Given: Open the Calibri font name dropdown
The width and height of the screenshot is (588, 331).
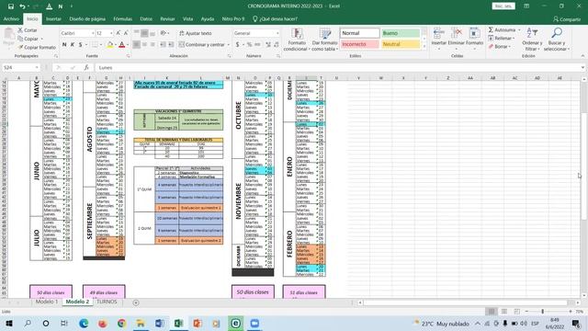Looking at the screenshot, I should (x=93, y=33).
